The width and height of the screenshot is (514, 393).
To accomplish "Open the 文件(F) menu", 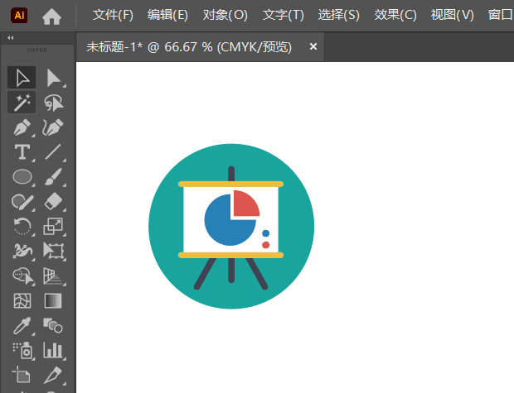I will [x=113, y=15].
